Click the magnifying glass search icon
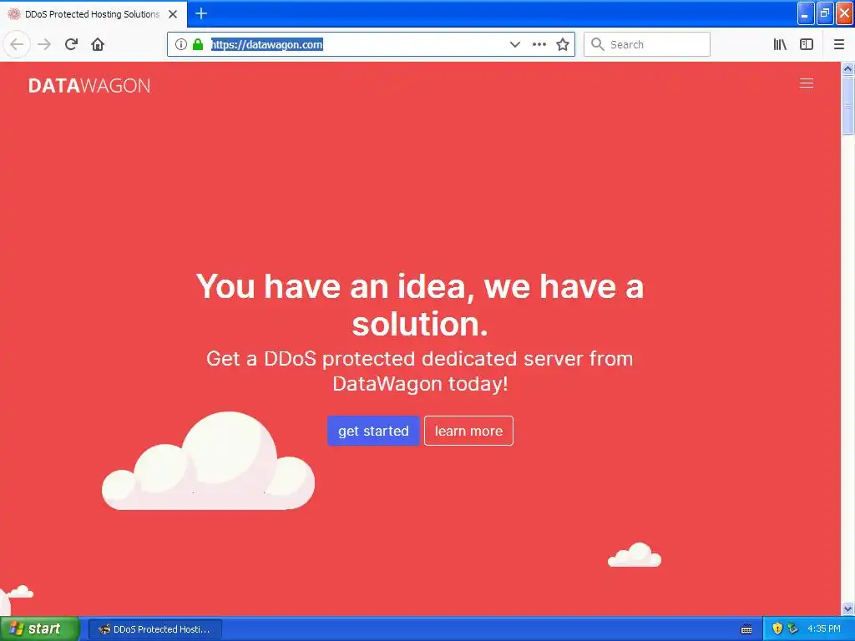This screenshot has height=641, width=855. pos(598,44)
